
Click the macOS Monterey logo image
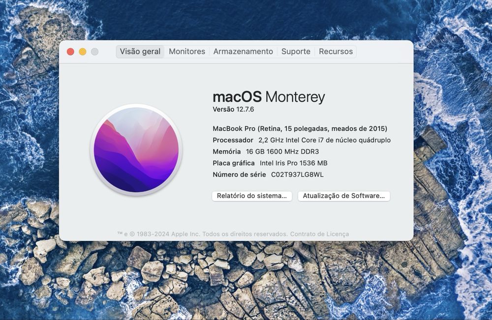136,150
